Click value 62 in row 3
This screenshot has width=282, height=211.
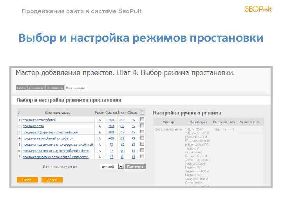pos(122,132)
